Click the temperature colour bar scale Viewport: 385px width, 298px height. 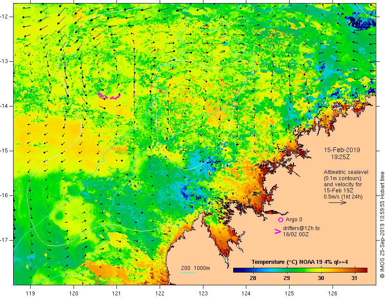300,270
